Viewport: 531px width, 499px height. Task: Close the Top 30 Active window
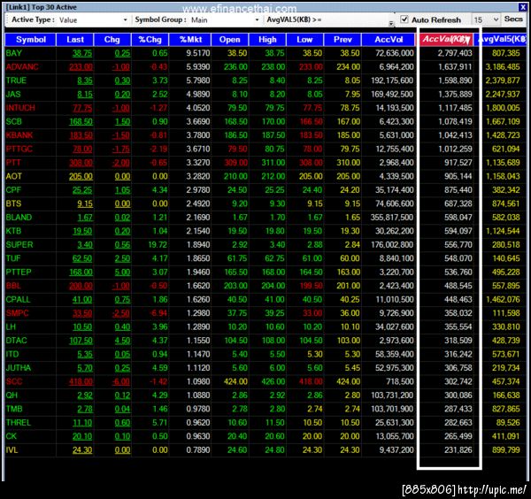pyautogui.click(x=522, y=7)
